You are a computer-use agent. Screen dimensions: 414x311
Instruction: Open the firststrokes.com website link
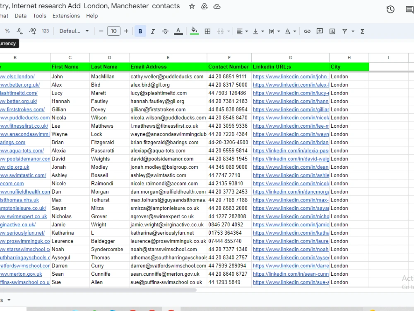point(22,109)
